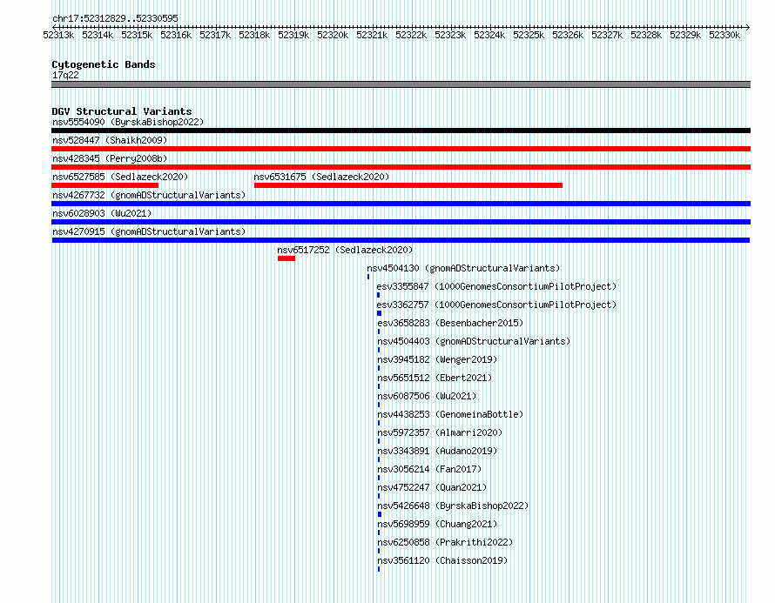
Task: Open nsv6527585 (Sedlazeck2020) label
Action: (120, 177)
